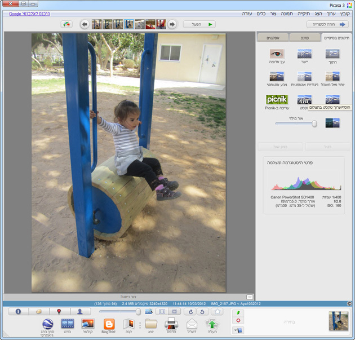Hold selected items with the green pin
This screenshot has width=355, height=340.
pos(238,313)
